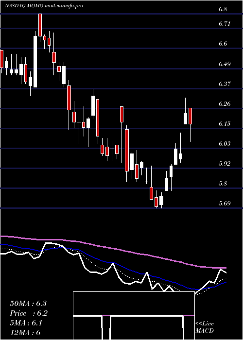
Task: Click the 6.8 price axis label
Action: [x=223, y=9]
